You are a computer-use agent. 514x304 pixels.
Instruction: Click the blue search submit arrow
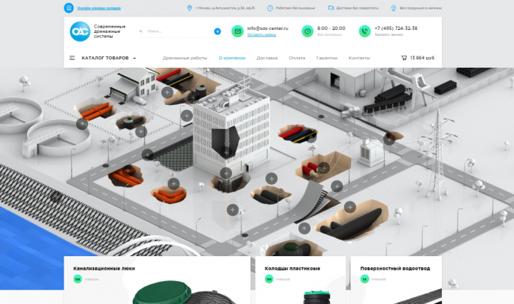click(217, 31)
